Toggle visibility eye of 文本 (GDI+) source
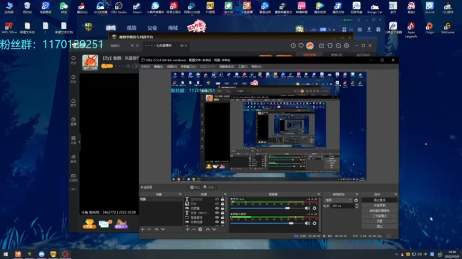 click(x=217, y=213)
